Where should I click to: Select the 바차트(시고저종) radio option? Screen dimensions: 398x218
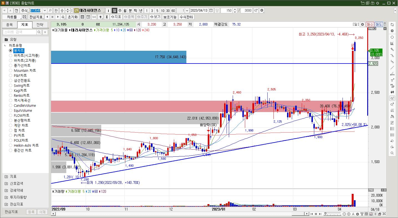click(x=24, y=55)
